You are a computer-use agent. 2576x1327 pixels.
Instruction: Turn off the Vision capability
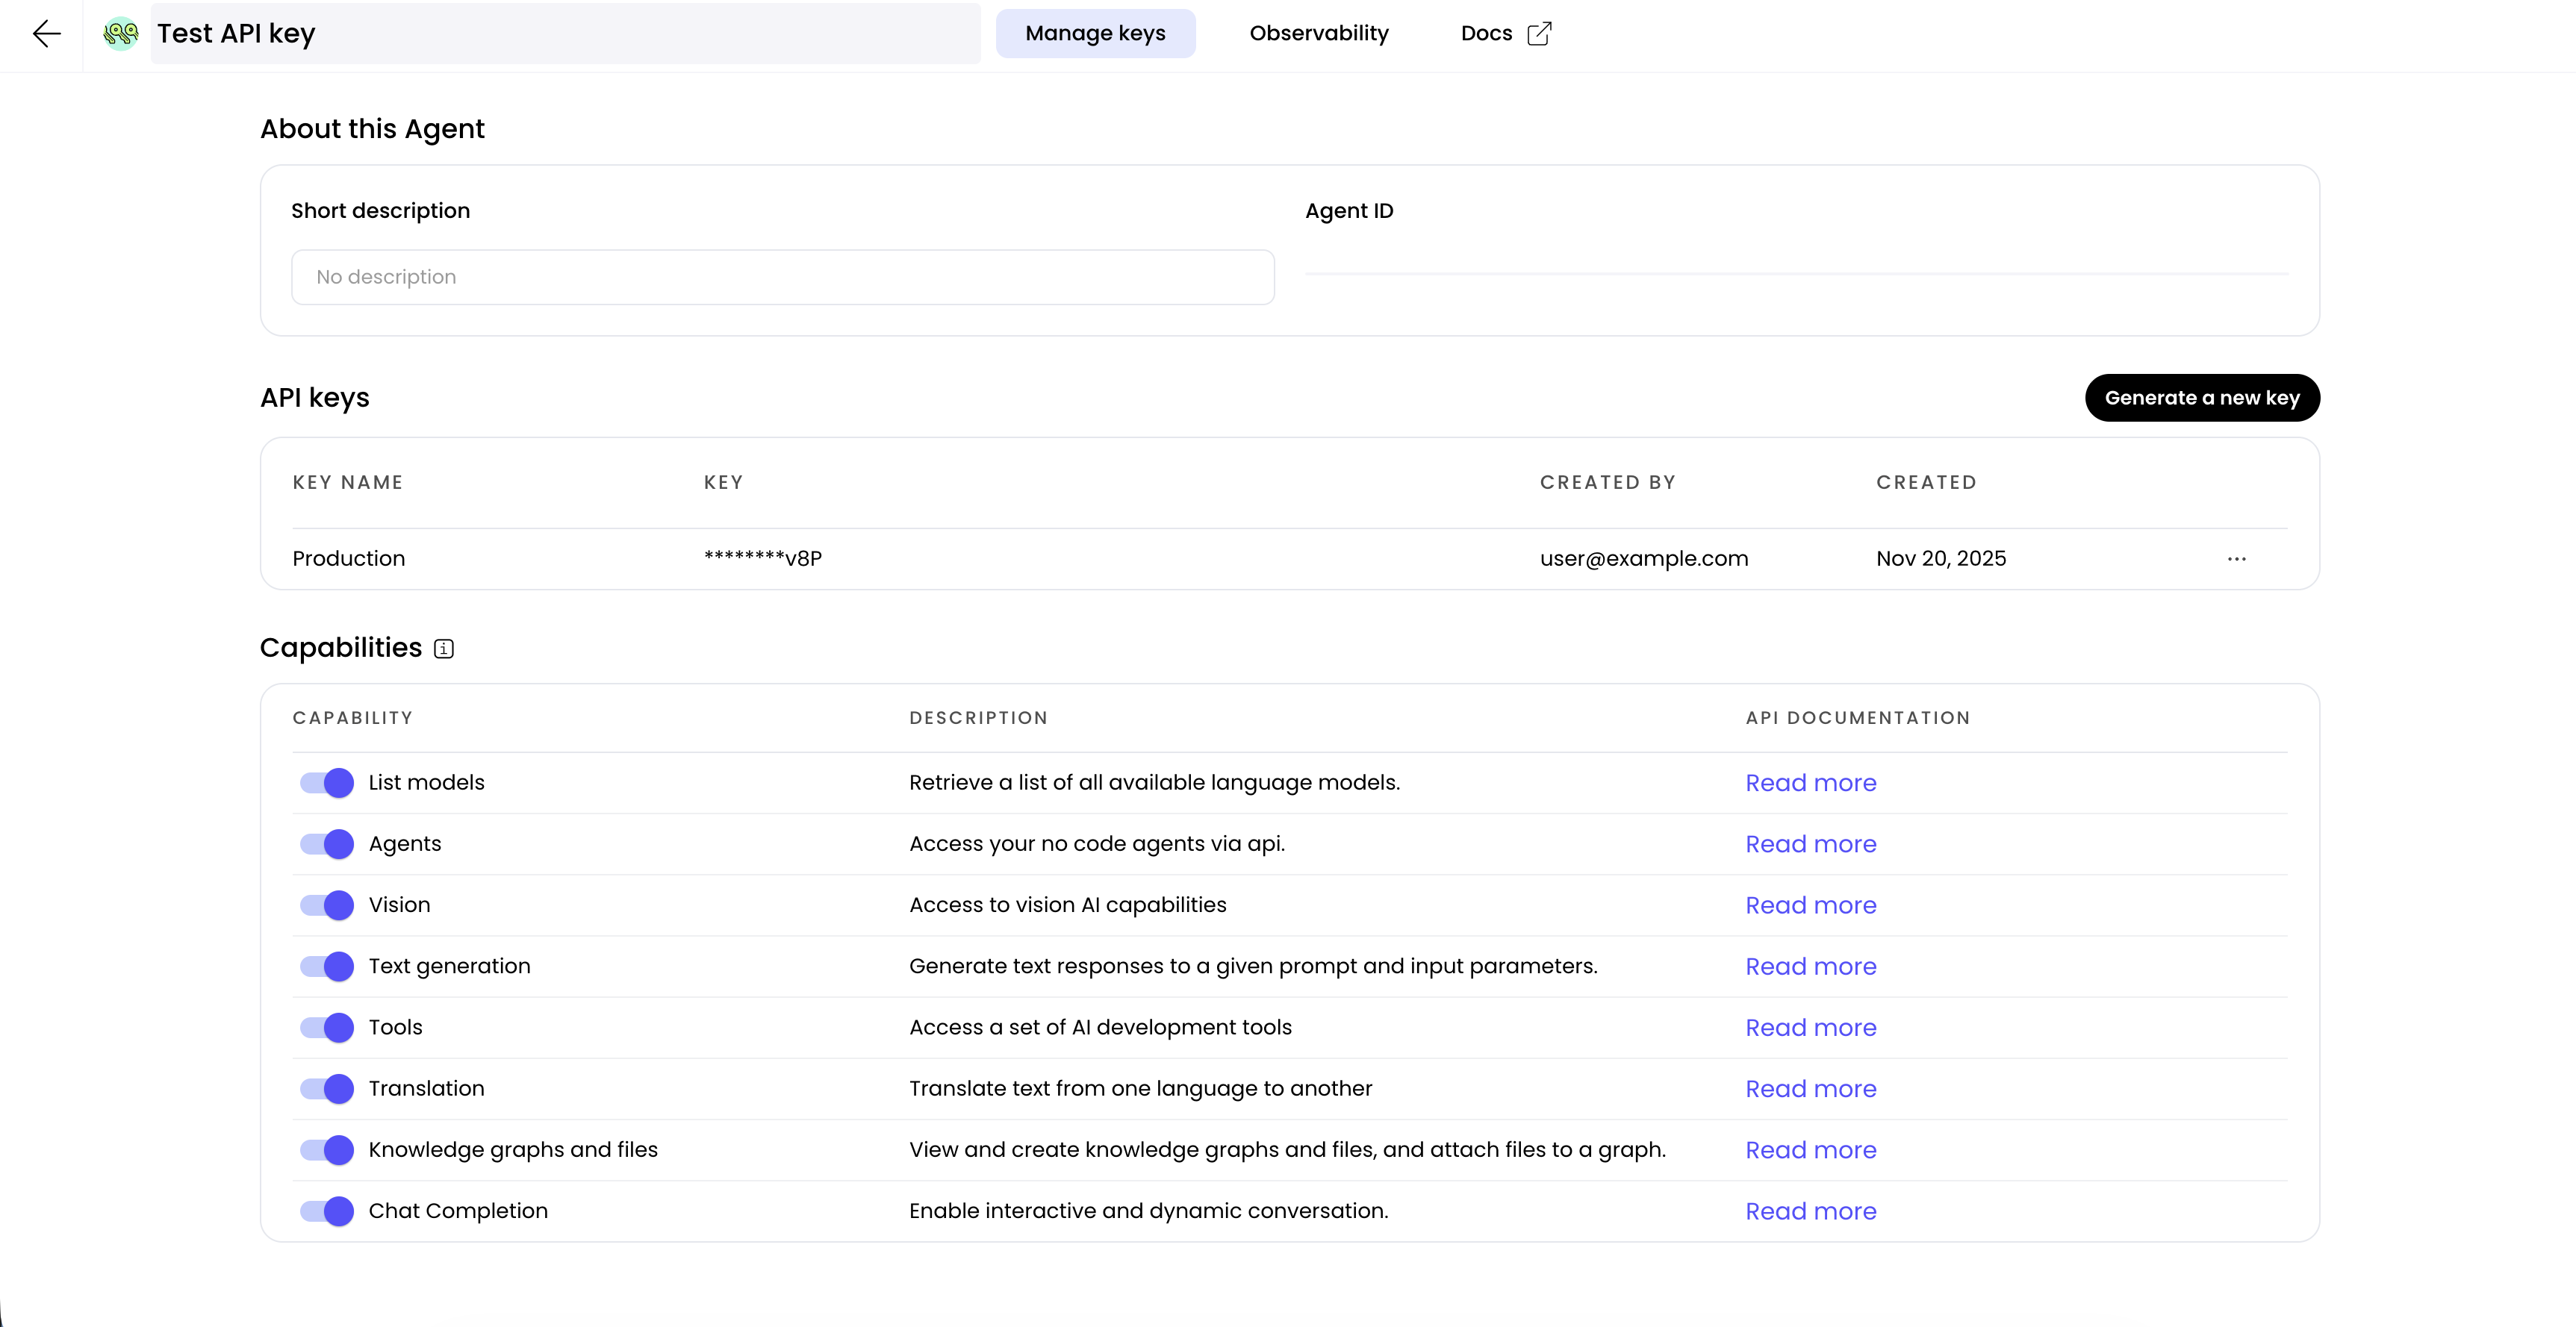coord(327,905)
